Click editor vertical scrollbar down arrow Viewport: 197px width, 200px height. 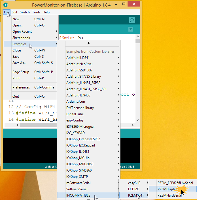pos(137,120)
